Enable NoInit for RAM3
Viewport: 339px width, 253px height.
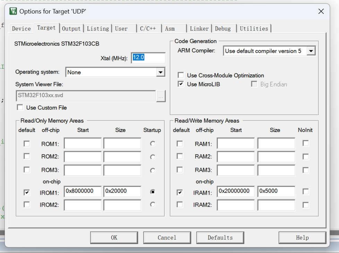click(x=306, y=170)
